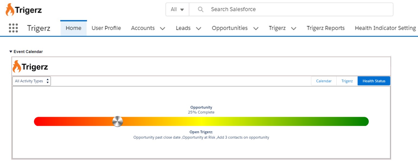Switch to the Calendar view button

[324, 81]
